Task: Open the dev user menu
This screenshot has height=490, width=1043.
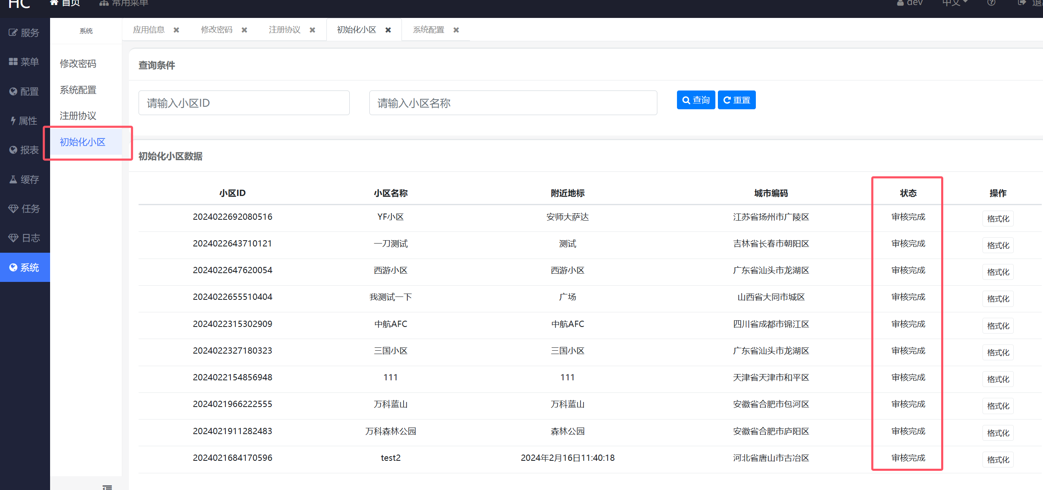Action: (909, 3)
